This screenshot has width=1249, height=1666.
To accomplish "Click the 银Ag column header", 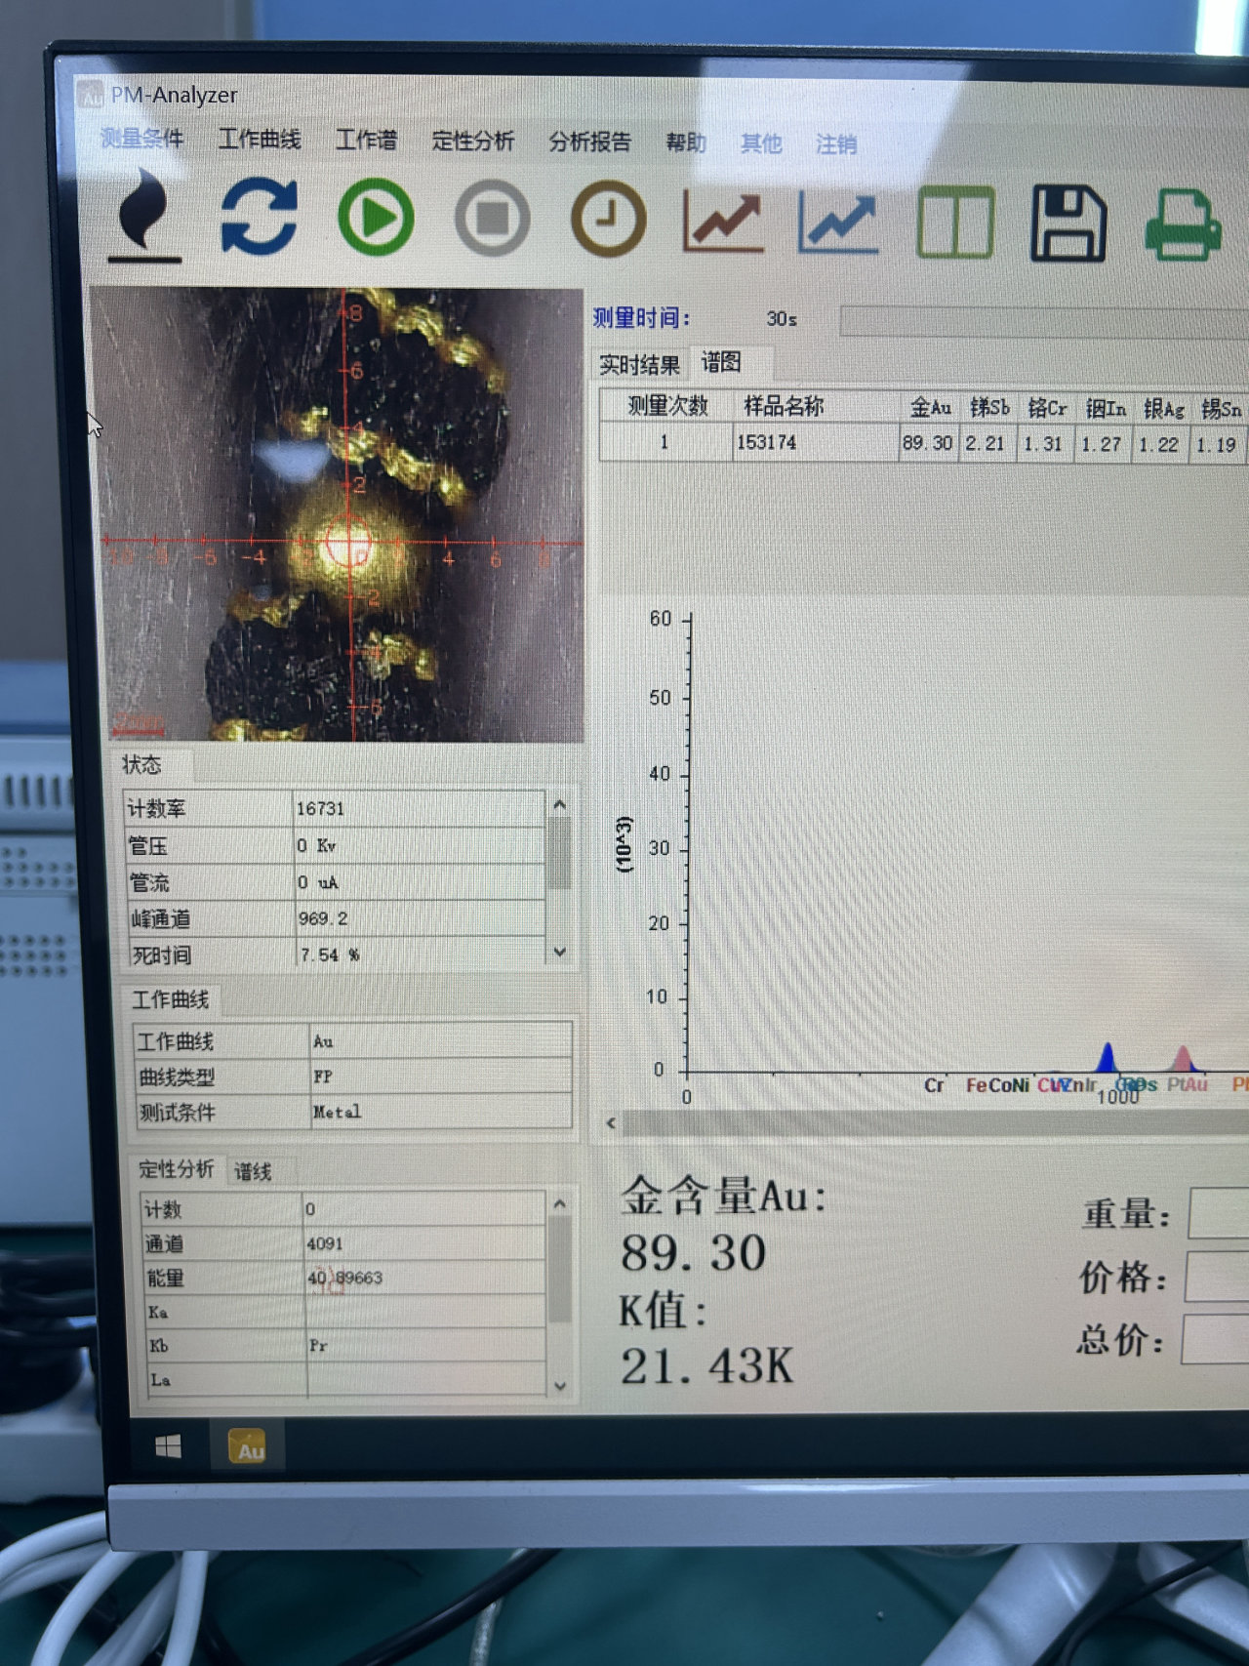I will [x=1162, y=410].
